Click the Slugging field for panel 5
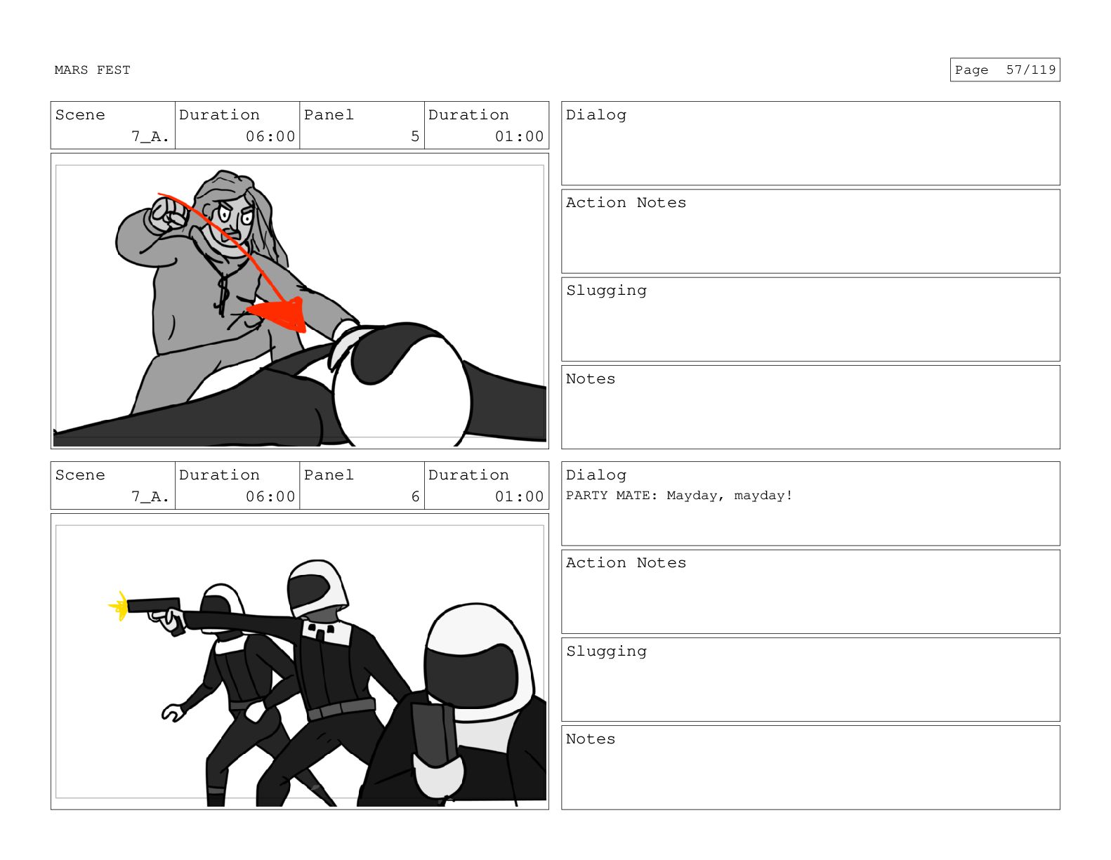1111x860 pixels. tap(810, 319)
